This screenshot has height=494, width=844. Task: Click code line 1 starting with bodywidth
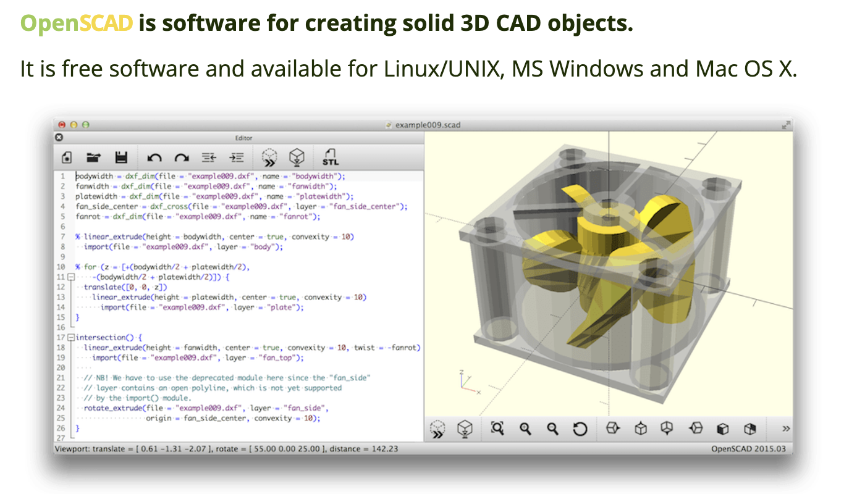point(210,176)
